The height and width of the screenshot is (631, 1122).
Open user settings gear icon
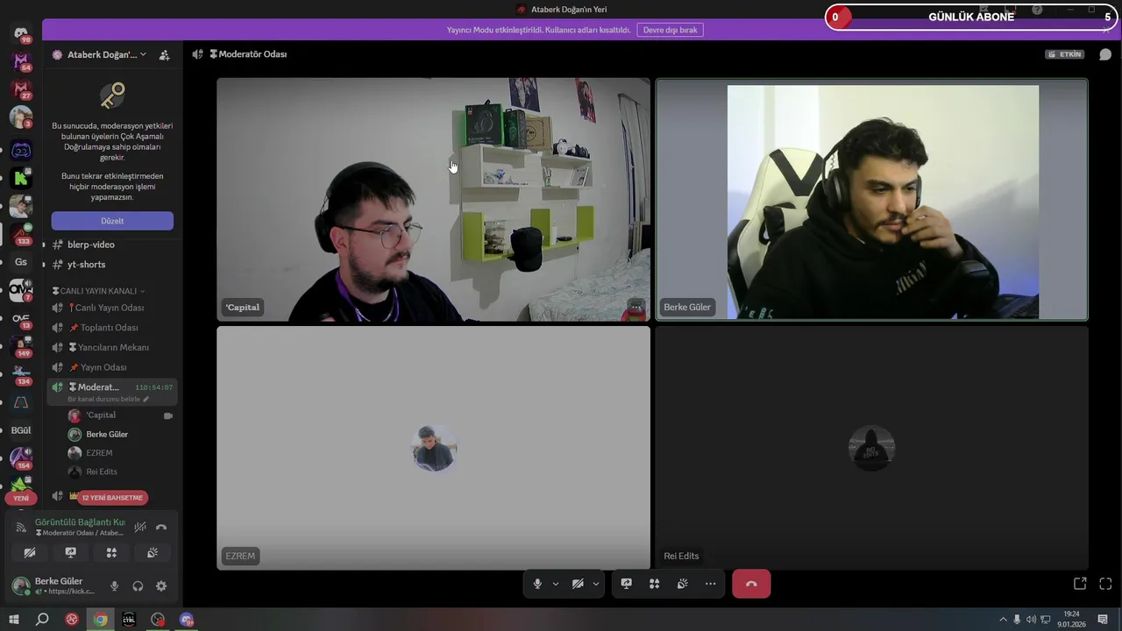click(161, 586)
